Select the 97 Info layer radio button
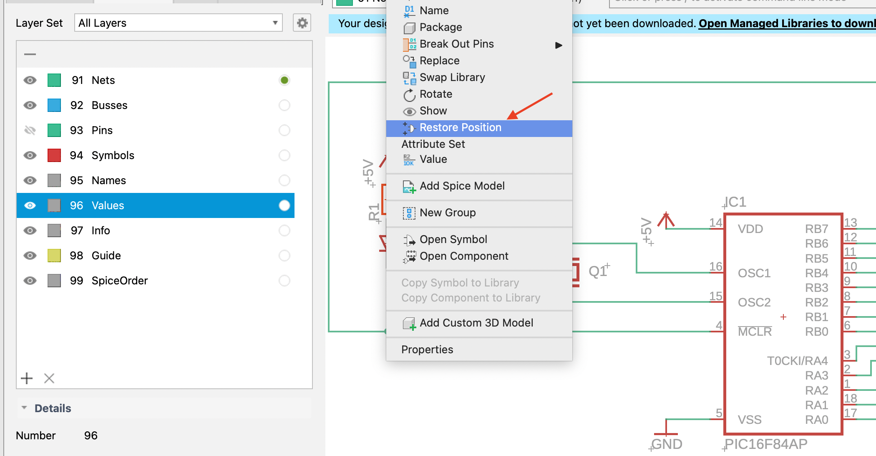The height and width of the screenshot is (456, 876). click(284, 231)
